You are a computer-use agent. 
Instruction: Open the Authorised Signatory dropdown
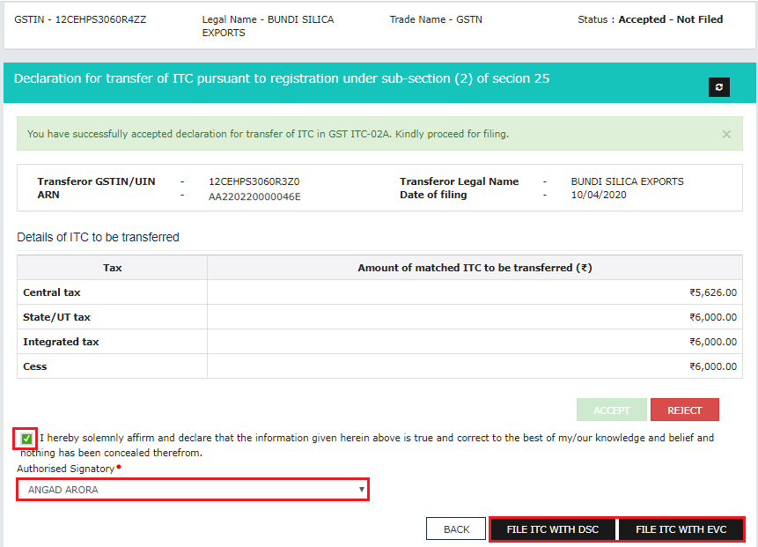[x=193, y=490]
